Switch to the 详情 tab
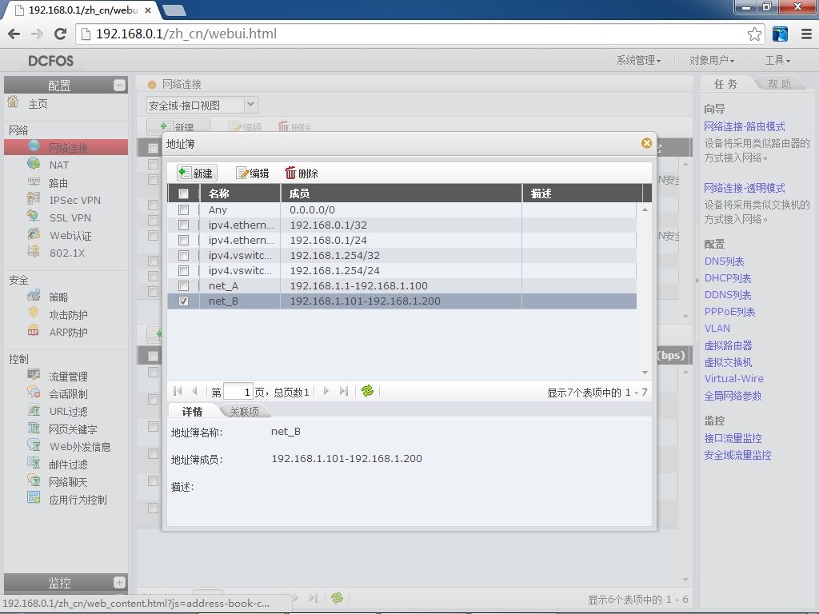Image resolution: width=819 pixels, height=614 pixels. [192, 412]
